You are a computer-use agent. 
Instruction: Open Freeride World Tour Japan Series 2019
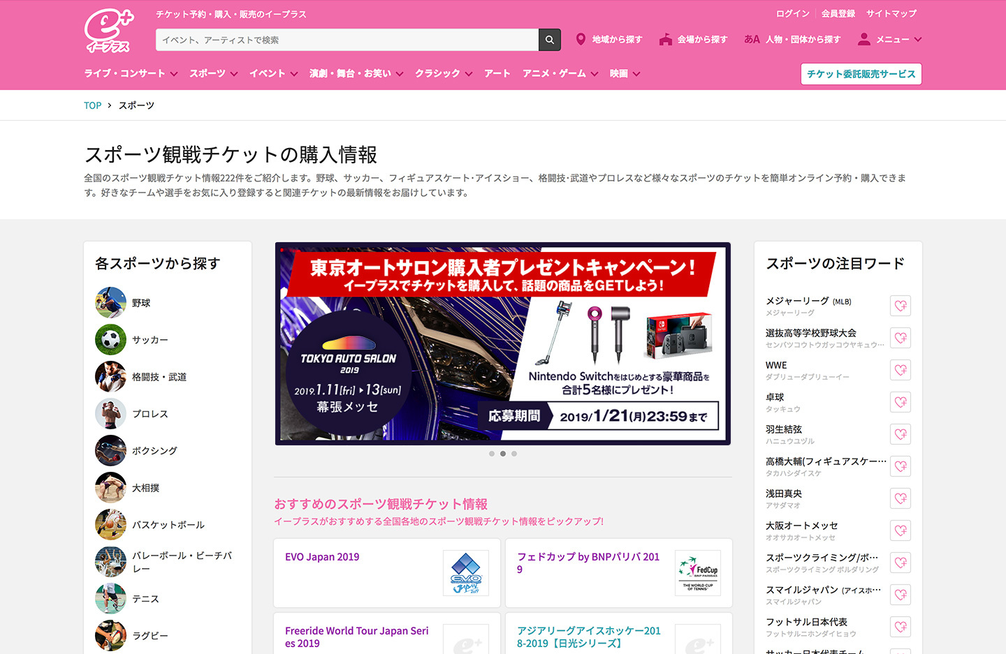coord(357,637)
